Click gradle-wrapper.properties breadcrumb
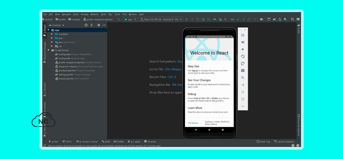This screenshot has height=159, width=343. click(98, 19)
